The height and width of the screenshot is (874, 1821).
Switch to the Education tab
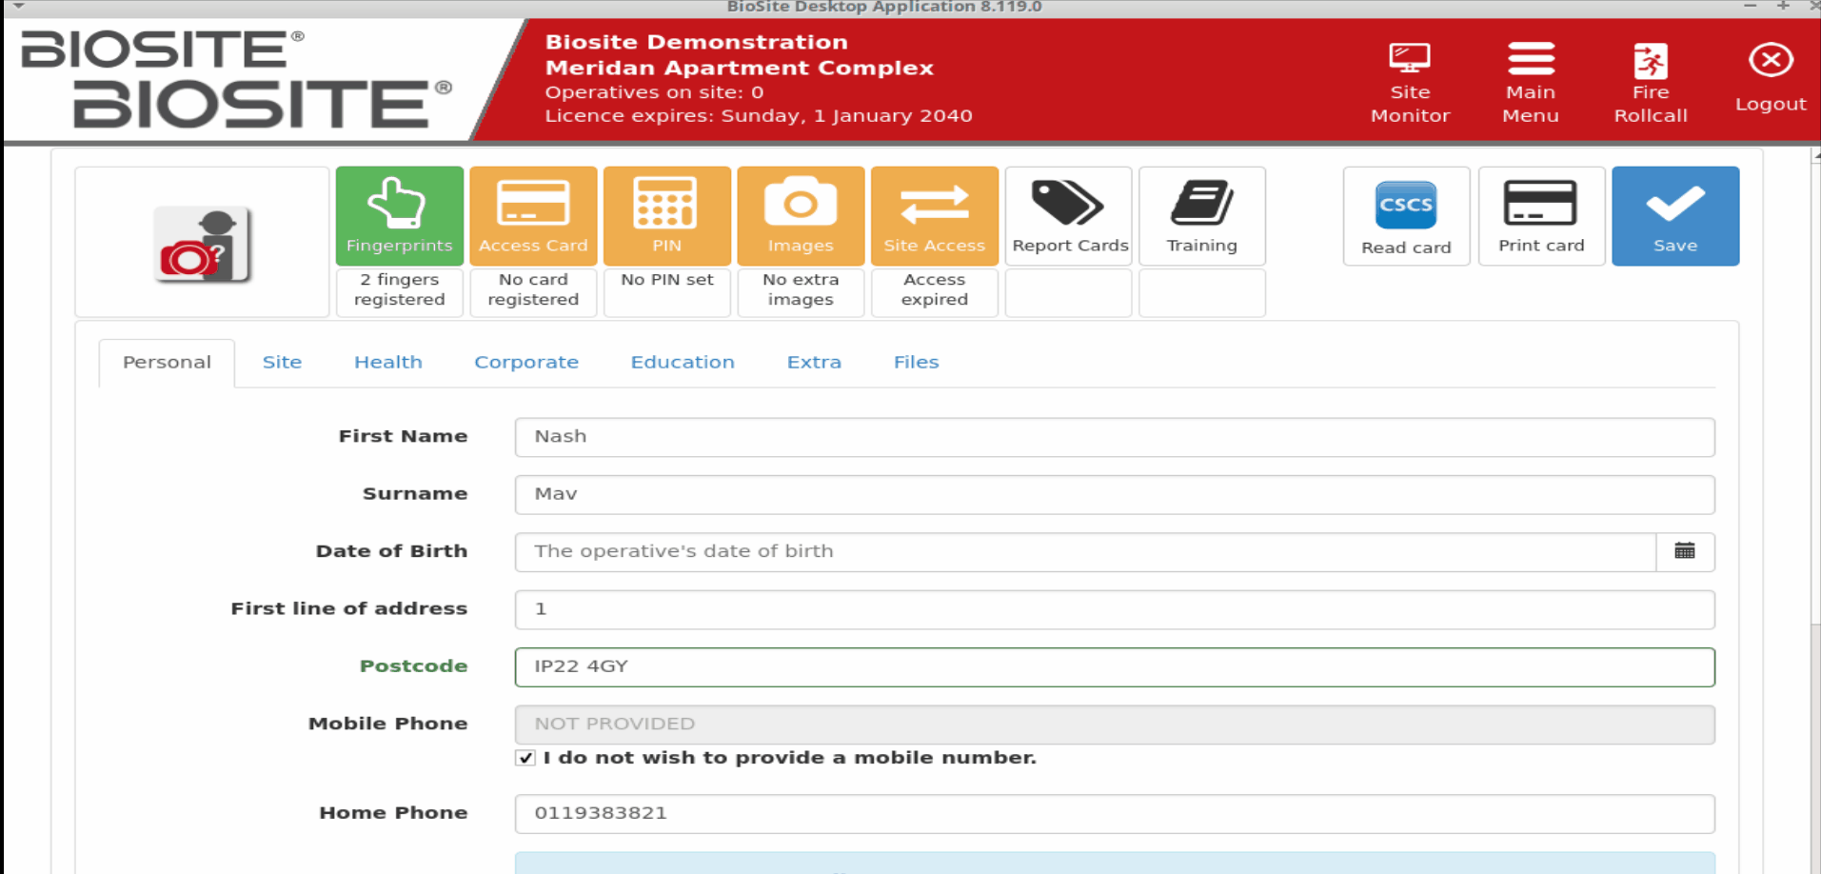[683, 363]
